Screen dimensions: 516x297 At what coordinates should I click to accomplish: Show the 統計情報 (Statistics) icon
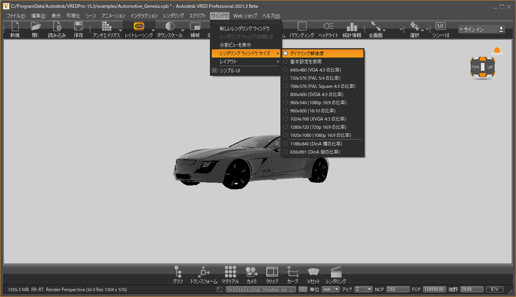(352, 26)
